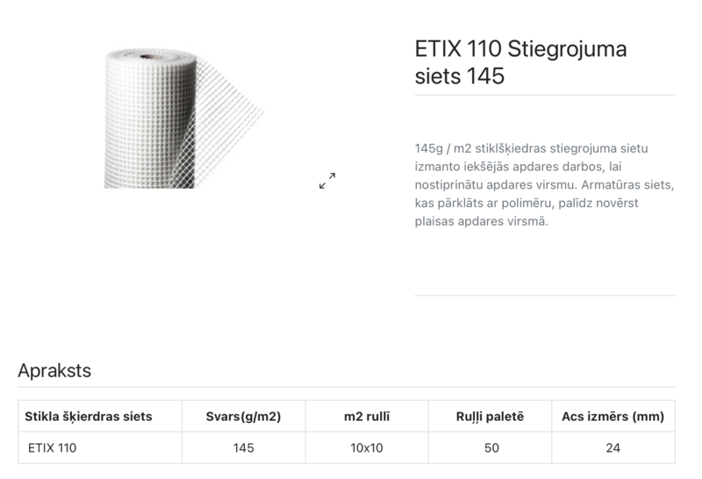702x479 pixels.
Task: Select the weight value 145 cell
Action: 243,447
